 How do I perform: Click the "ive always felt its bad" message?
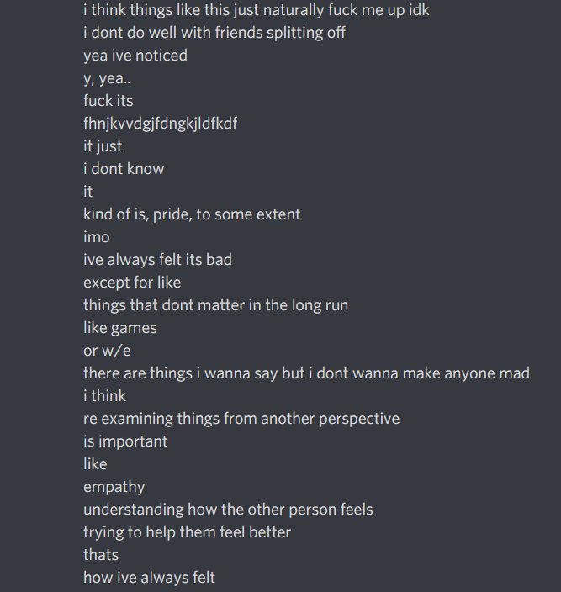click(157, 260)
